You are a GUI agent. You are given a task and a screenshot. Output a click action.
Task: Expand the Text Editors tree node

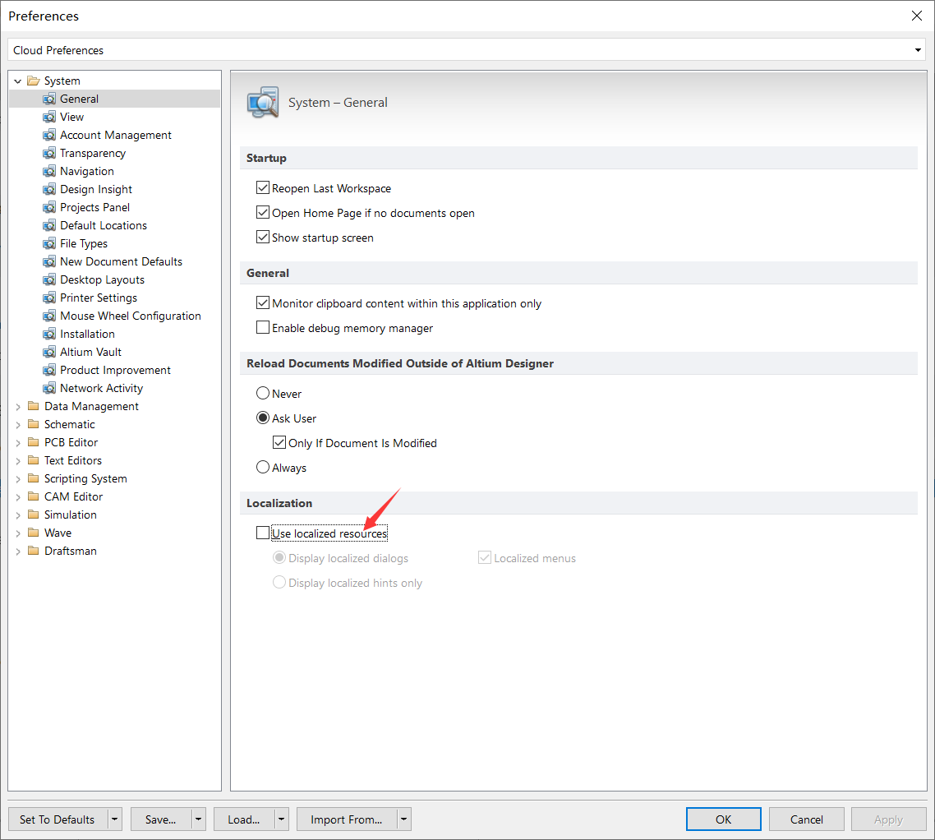click(18, 461)
